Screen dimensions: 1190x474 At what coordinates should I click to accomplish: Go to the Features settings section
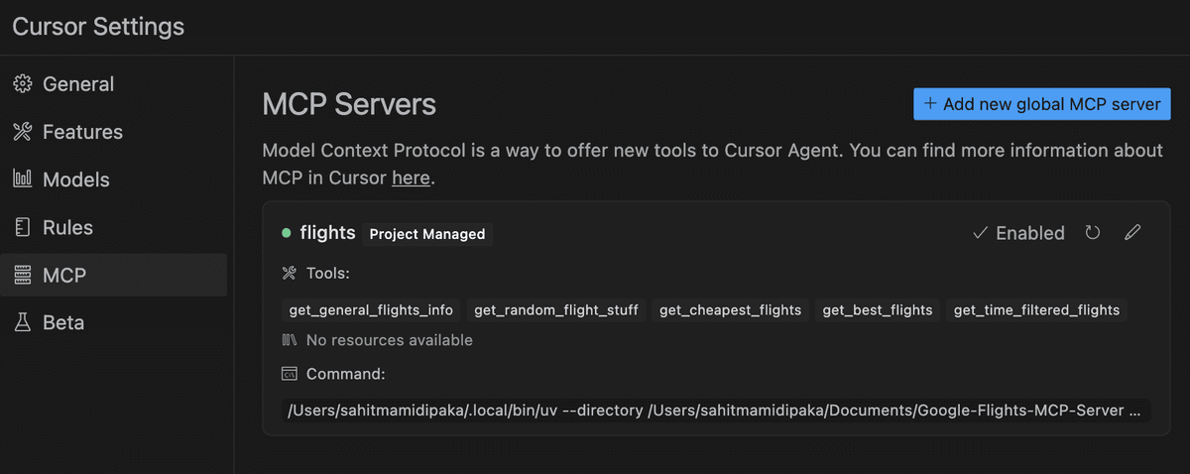[113, 132]
